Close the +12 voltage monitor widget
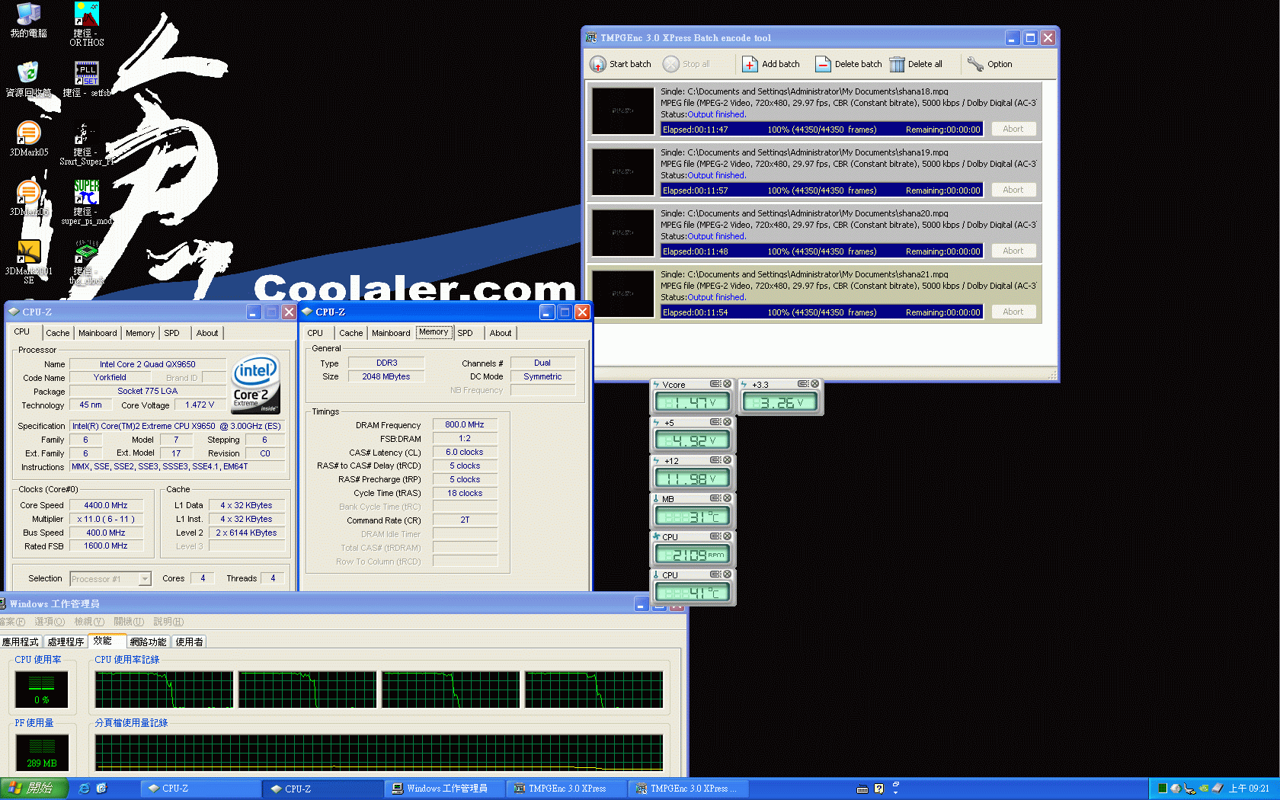Image resolution: width=1280 pixels, height=800 pixels. 727,460
